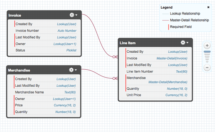Zoom in with the plus button
Screen dimensions: 215x132
(x=207, y=45)
